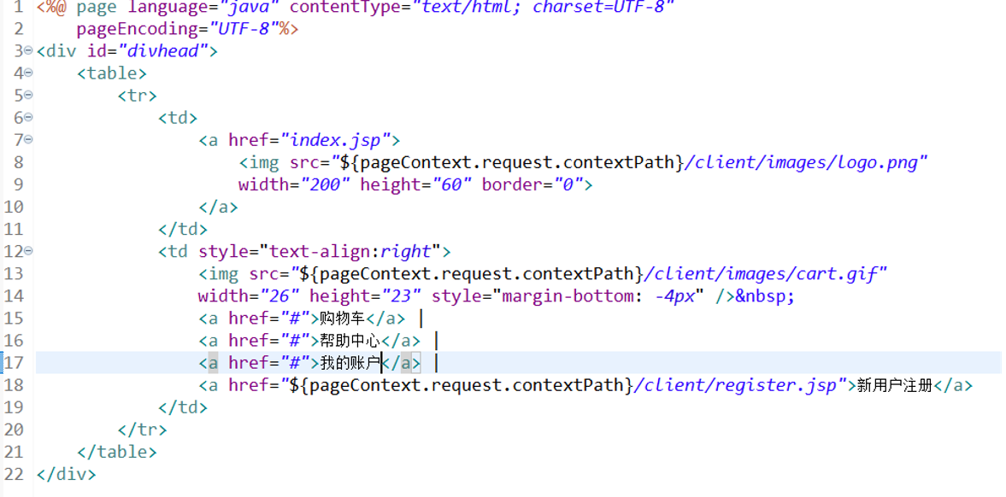Collapse the fold marker on line 12
This screenshot has height=497, width=1006.
point(28,251)
